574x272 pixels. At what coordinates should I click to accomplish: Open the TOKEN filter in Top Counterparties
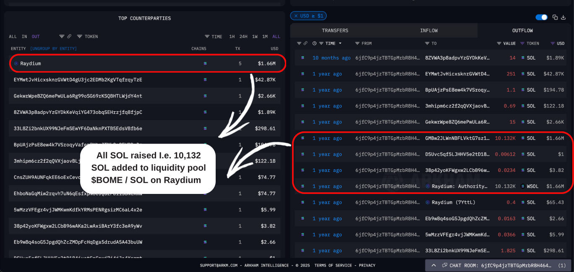88,37
